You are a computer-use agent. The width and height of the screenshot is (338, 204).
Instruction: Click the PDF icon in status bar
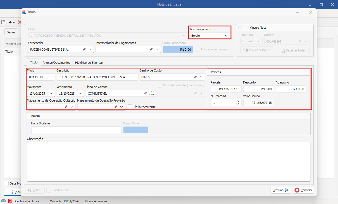pyautogui.click(x=10, y=201)
